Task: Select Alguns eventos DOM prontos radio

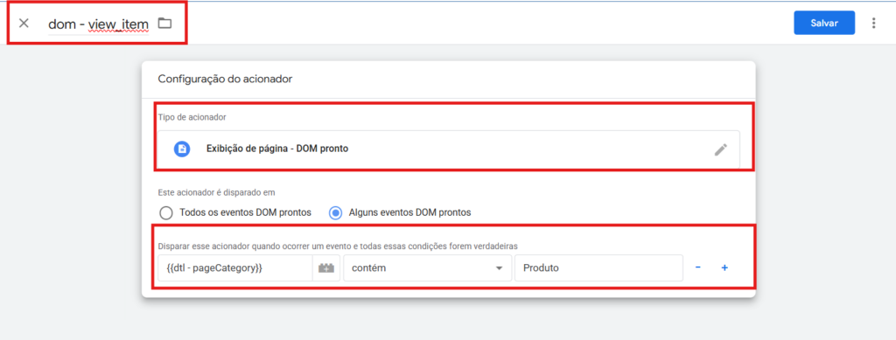Action: point(336,212)
